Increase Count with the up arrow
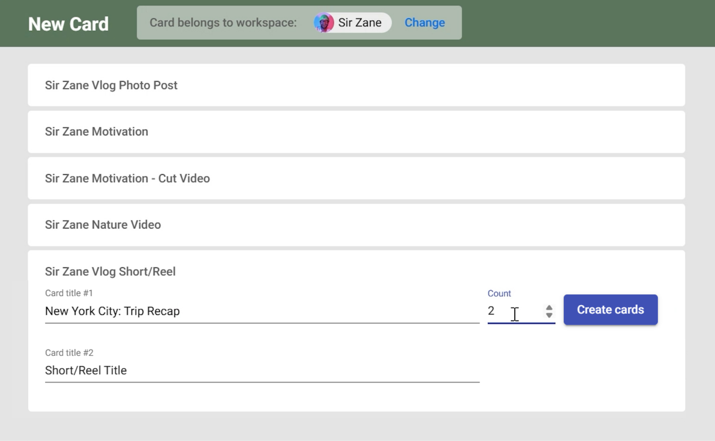 point(549,307)
